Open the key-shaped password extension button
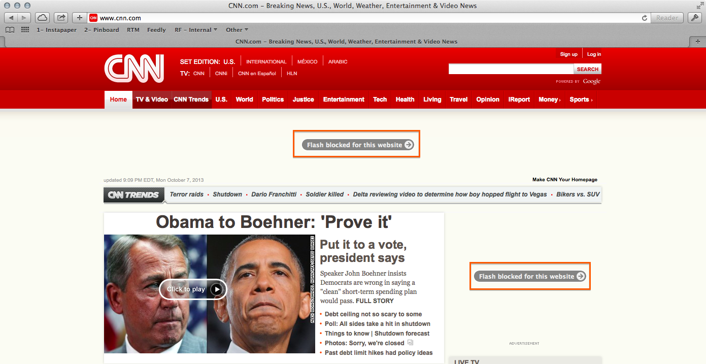The image size is (706, 364). pyautogui.click(x=695, y=18)
